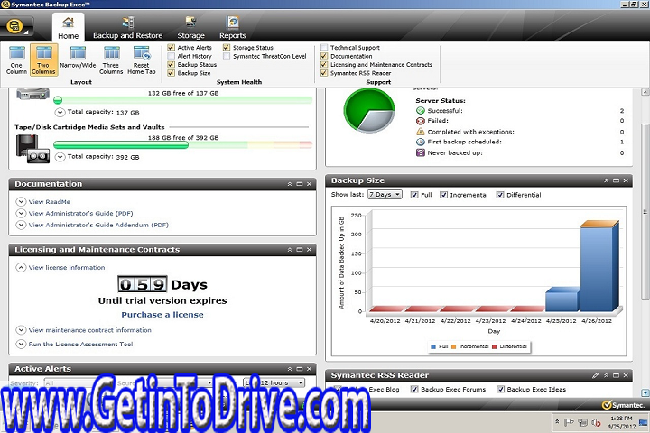Click the 188 GB free capacity bar

(182, 144)
